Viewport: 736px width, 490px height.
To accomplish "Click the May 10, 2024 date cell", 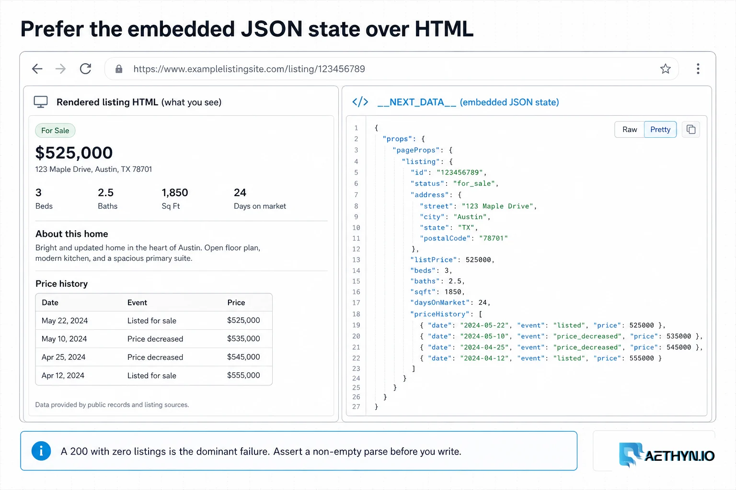I will 64,339.
